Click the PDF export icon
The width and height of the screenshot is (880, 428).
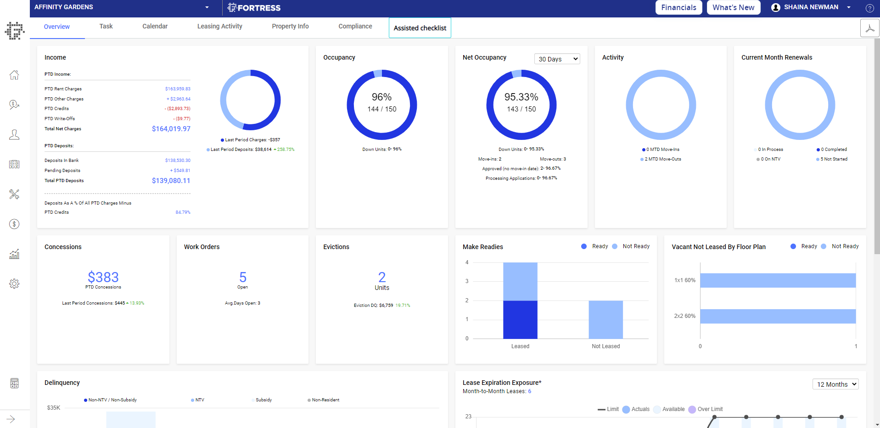click(869, 28)
